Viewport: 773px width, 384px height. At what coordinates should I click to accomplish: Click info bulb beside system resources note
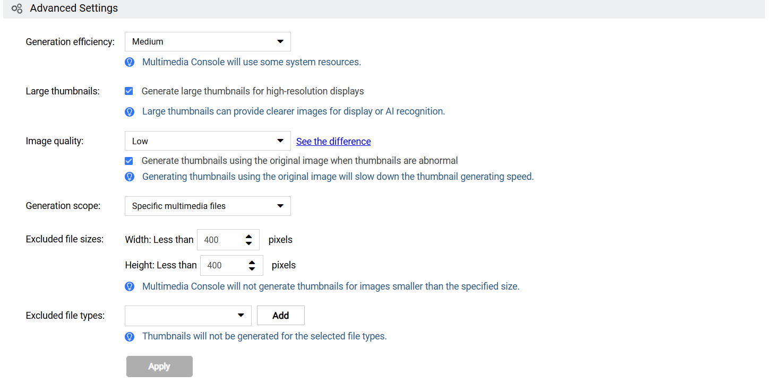tap(130, 62)
